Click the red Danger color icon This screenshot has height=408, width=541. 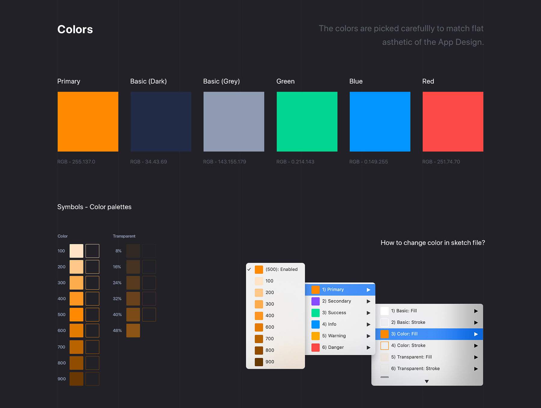pos(315,347)
